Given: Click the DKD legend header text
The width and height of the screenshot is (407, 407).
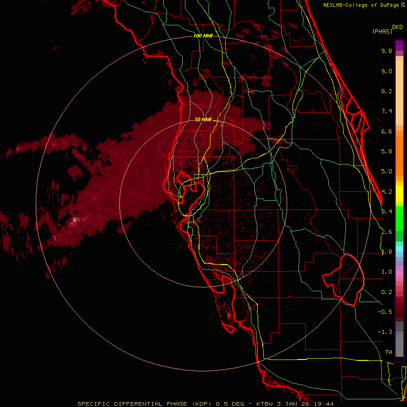Looking at the screenshot, I should 398,27.
